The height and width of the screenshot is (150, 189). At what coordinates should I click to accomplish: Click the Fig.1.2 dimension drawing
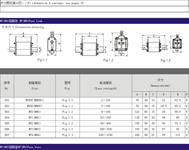[x=101, y=44]
